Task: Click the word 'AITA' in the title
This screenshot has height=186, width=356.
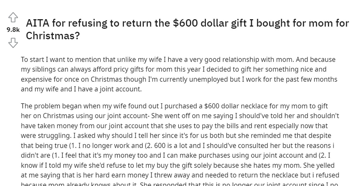Action: coord(39,23)
